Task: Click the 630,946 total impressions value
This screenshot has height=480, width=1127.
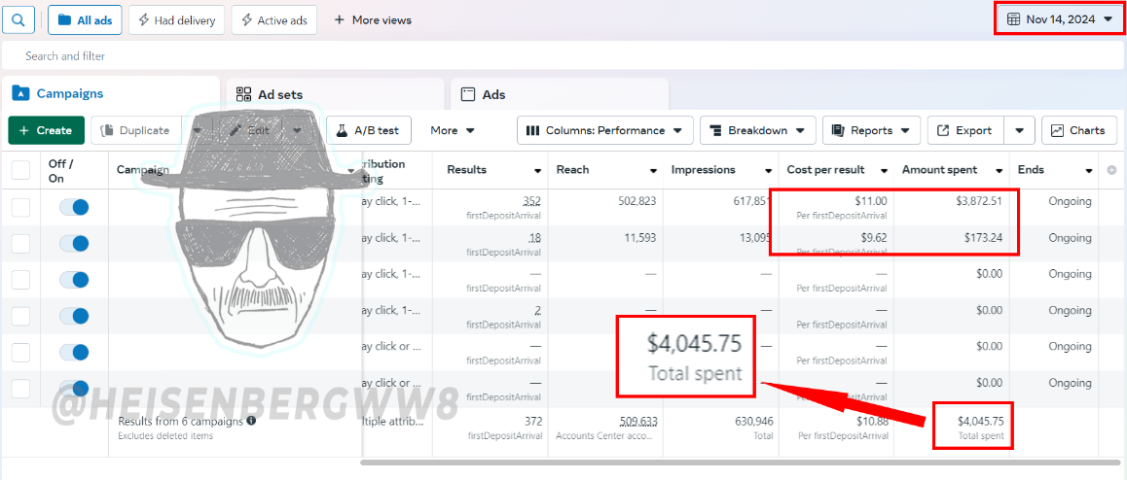Action: pyautogui.click(x=753, y=421)
